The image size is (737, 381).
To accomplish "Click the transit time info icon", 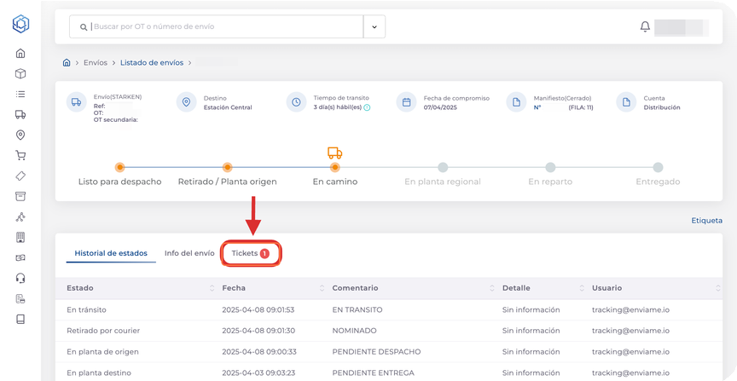I will click(367, 107).
